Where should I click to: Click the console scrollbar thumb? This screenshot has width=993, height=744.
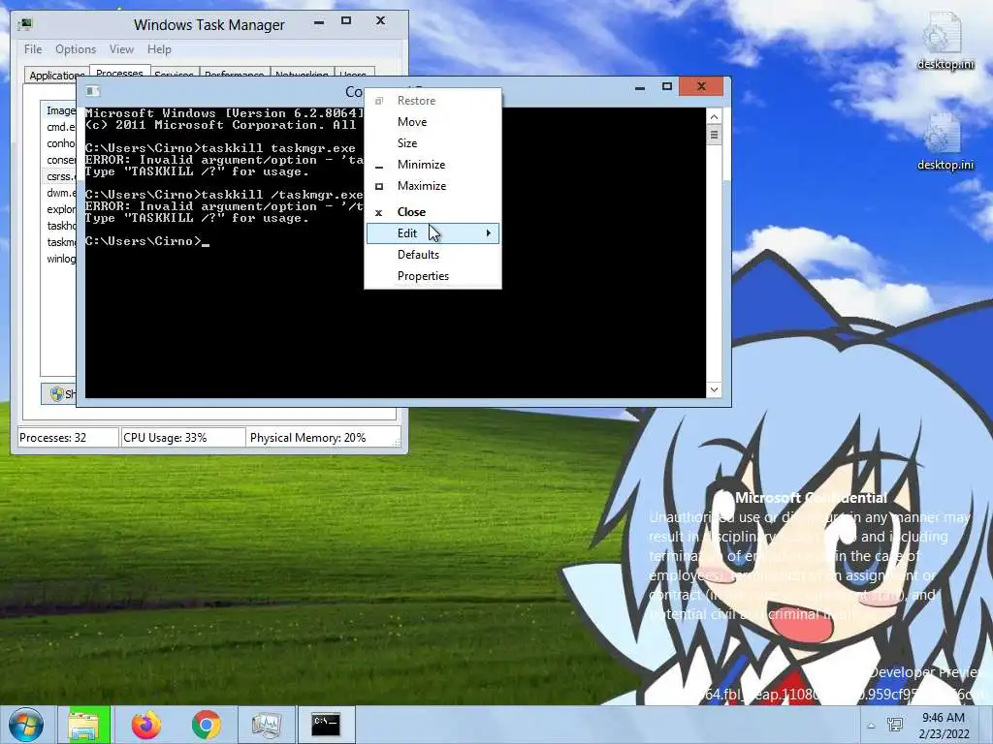click(x=714, y=135)
